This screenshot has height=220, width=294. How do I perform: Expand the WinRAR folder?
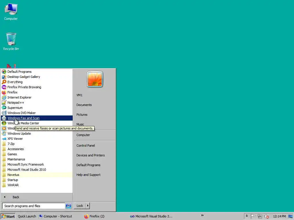[x=36, y=185]
